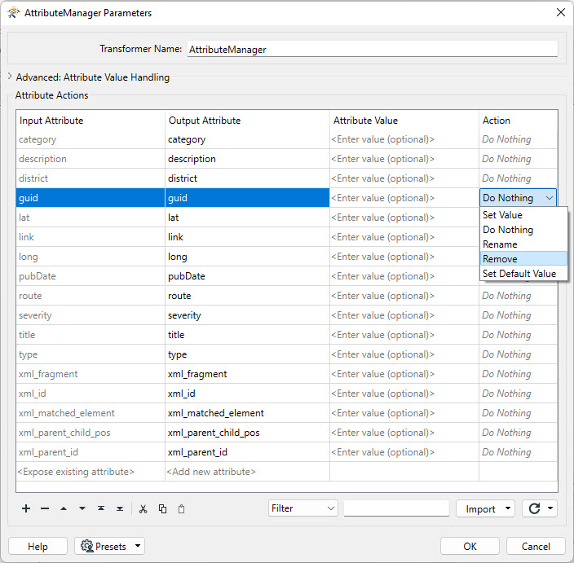Click Action column header
This screenshot has height=563, width=574.
pos(519,121)
